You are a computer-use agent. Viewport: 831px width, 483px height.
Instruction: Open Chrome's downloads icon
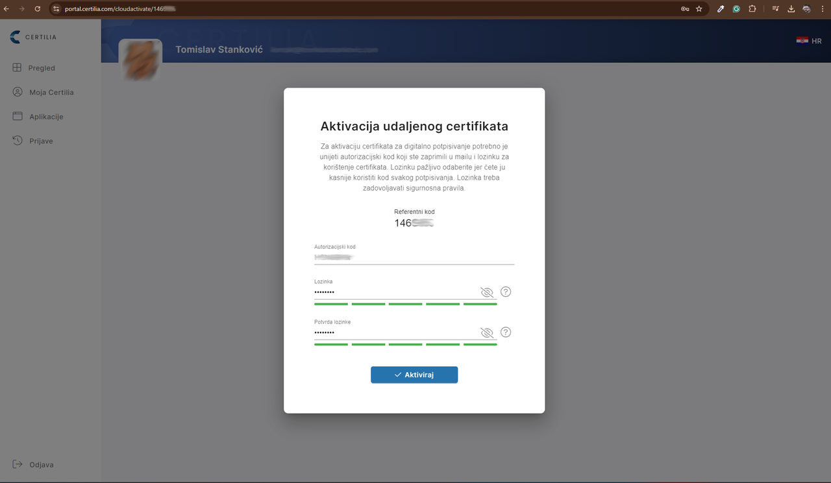point(791,8)
